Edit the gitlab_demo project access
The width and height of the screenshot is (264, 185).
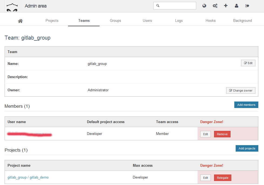[x=205, y=178]
